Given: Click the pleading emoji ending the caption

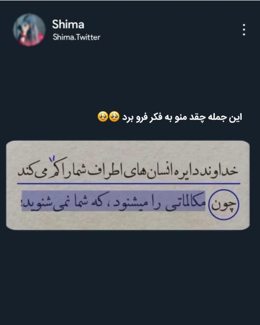Looking at the screenshot, I should [103, 116].
